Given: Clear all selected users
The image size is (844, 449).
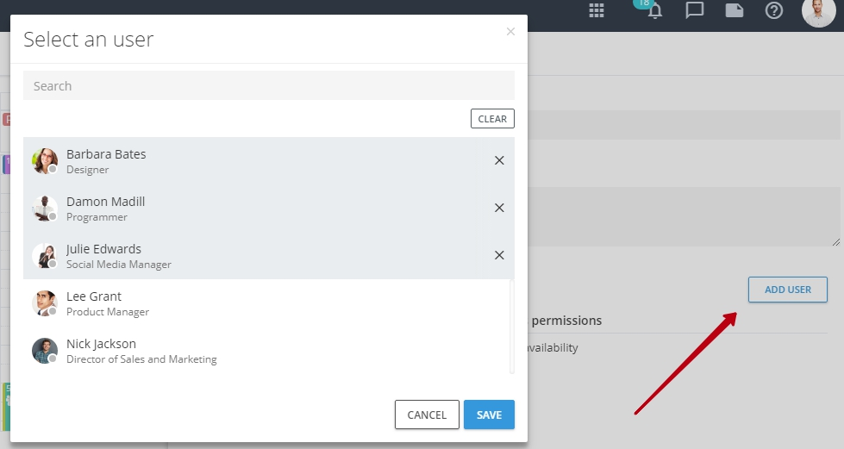Looking at the screenshot, I should [492, 118].
